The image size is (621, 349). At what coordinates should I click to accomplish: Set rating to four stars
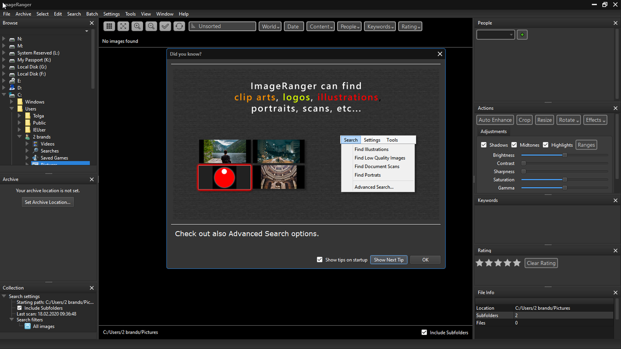(x=507, y=263)
